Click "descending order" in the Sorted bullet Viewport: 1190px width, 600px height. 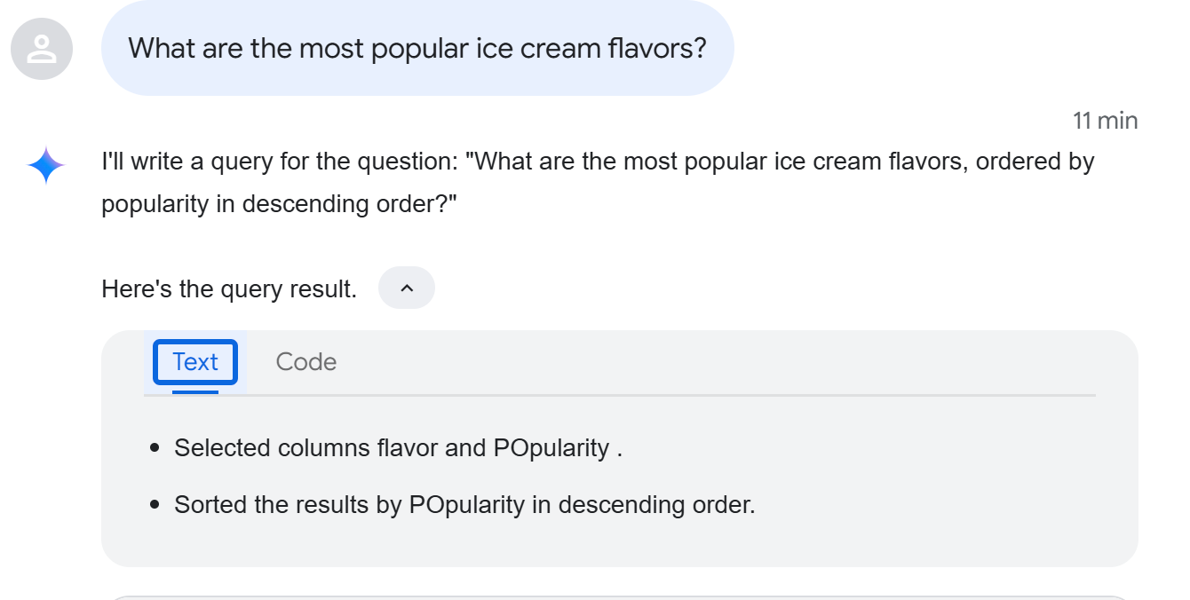point(656,505)
